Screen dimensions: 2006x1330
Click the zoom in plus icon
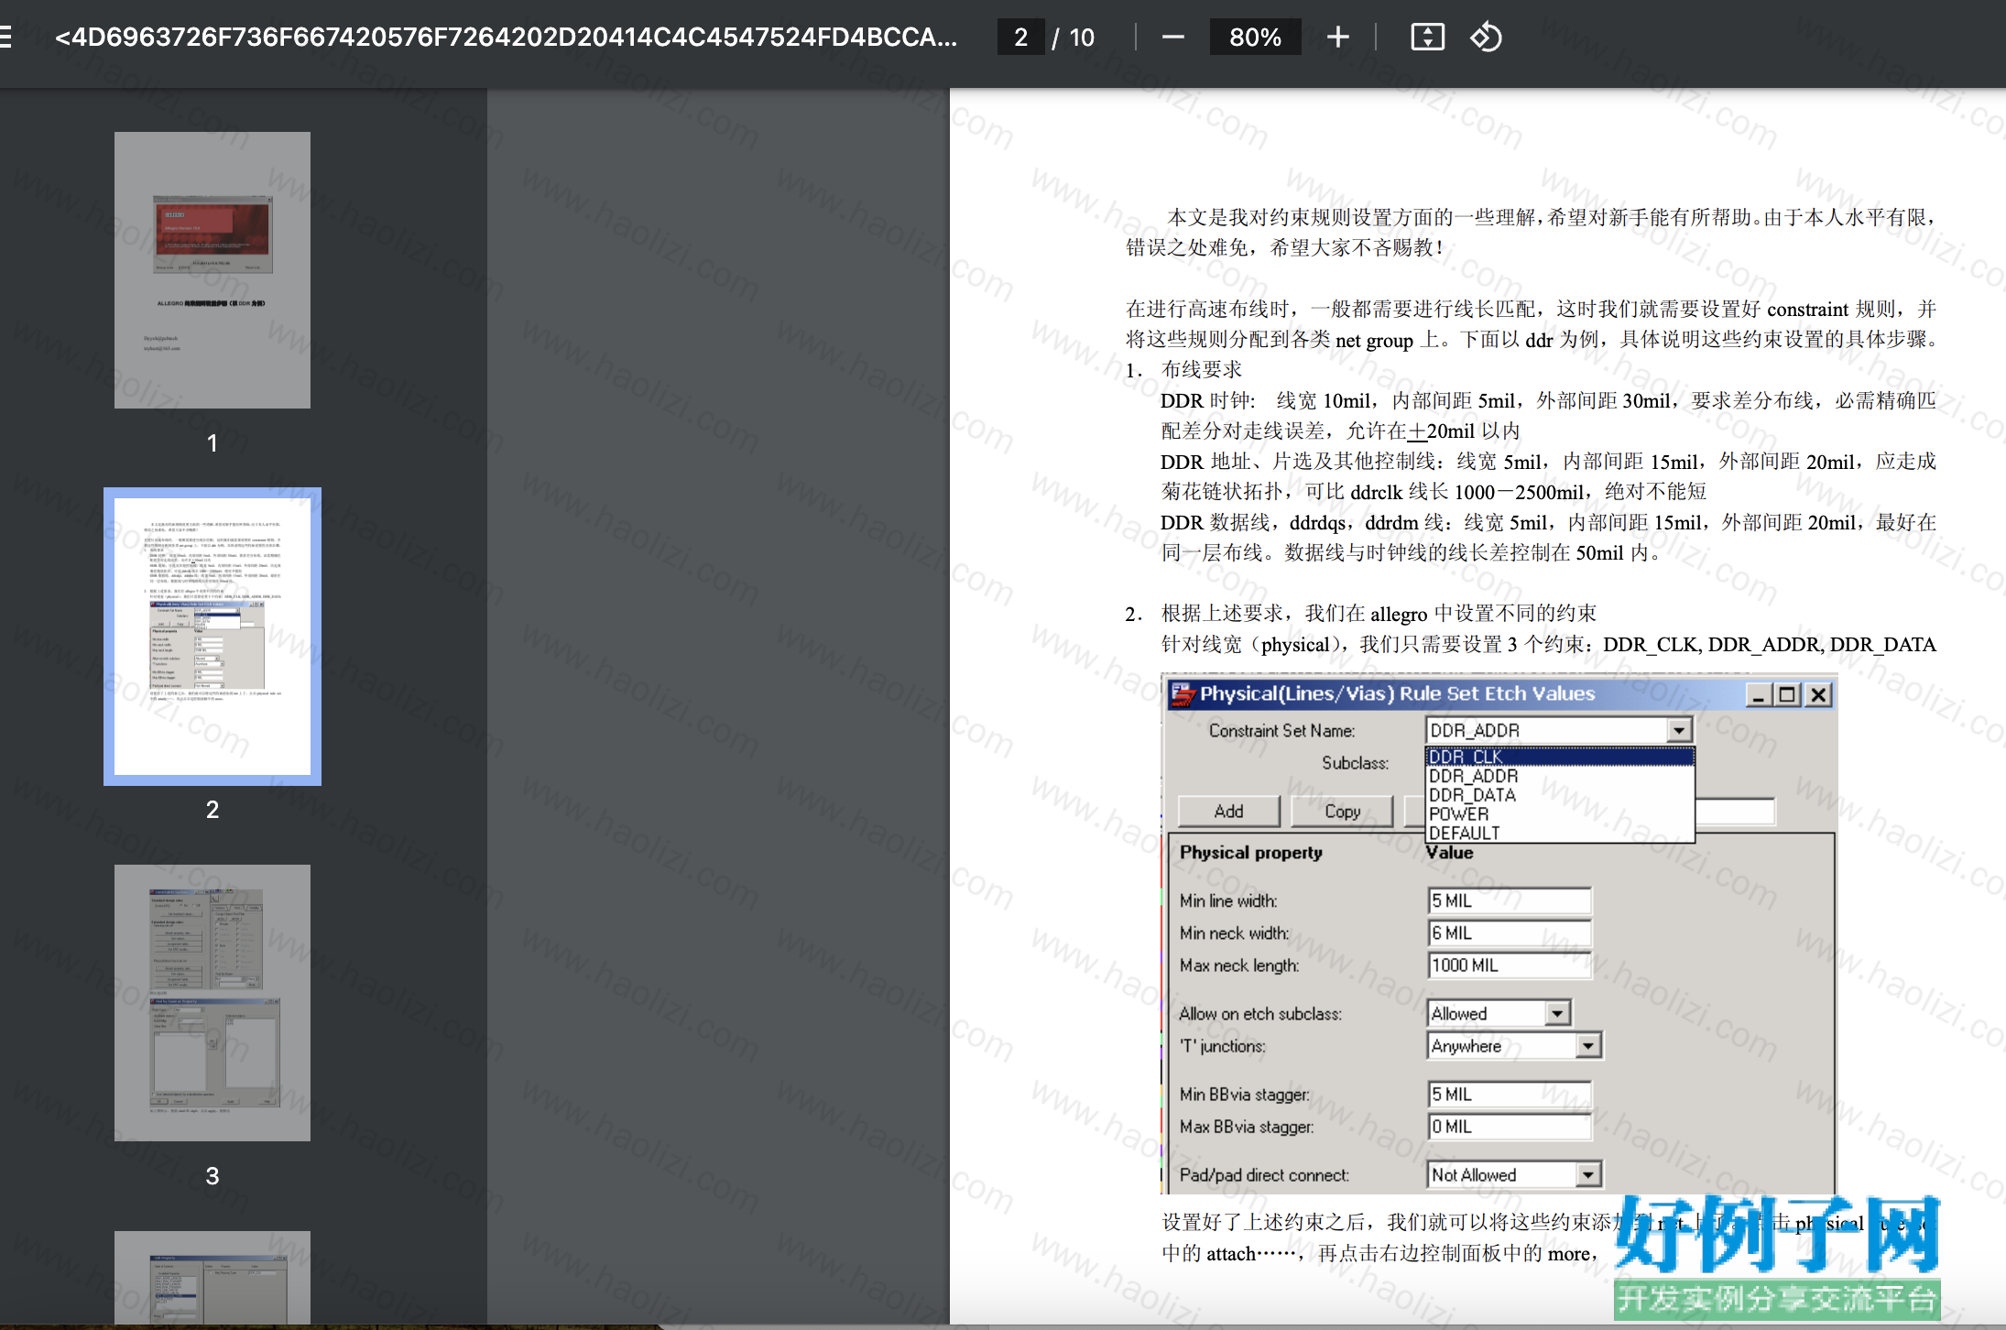coord(1337,37)
